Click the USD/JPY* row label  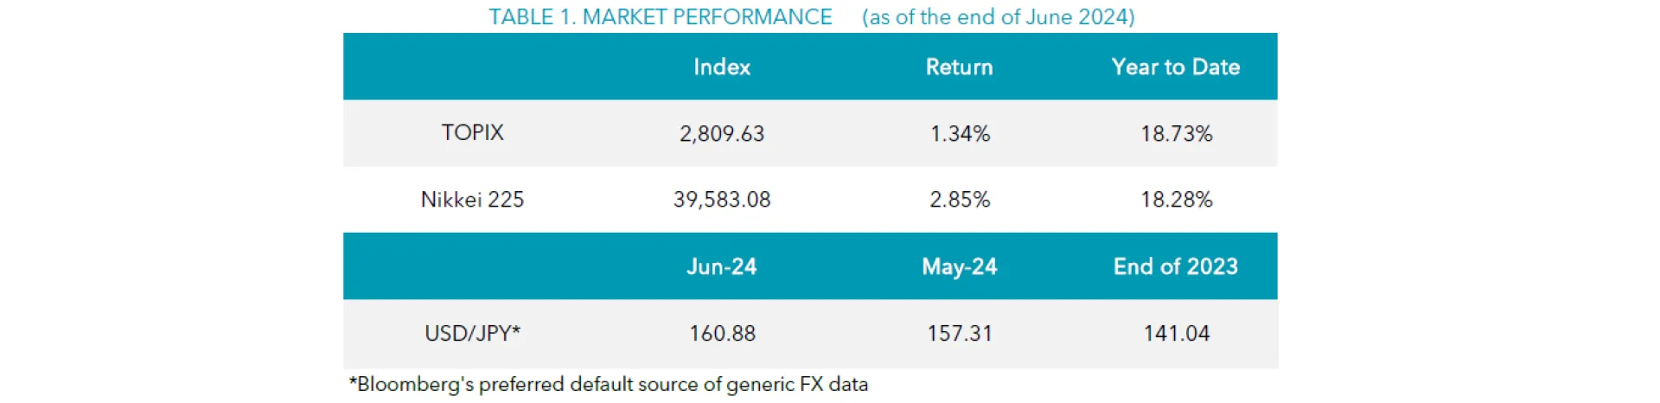[472, 333]
